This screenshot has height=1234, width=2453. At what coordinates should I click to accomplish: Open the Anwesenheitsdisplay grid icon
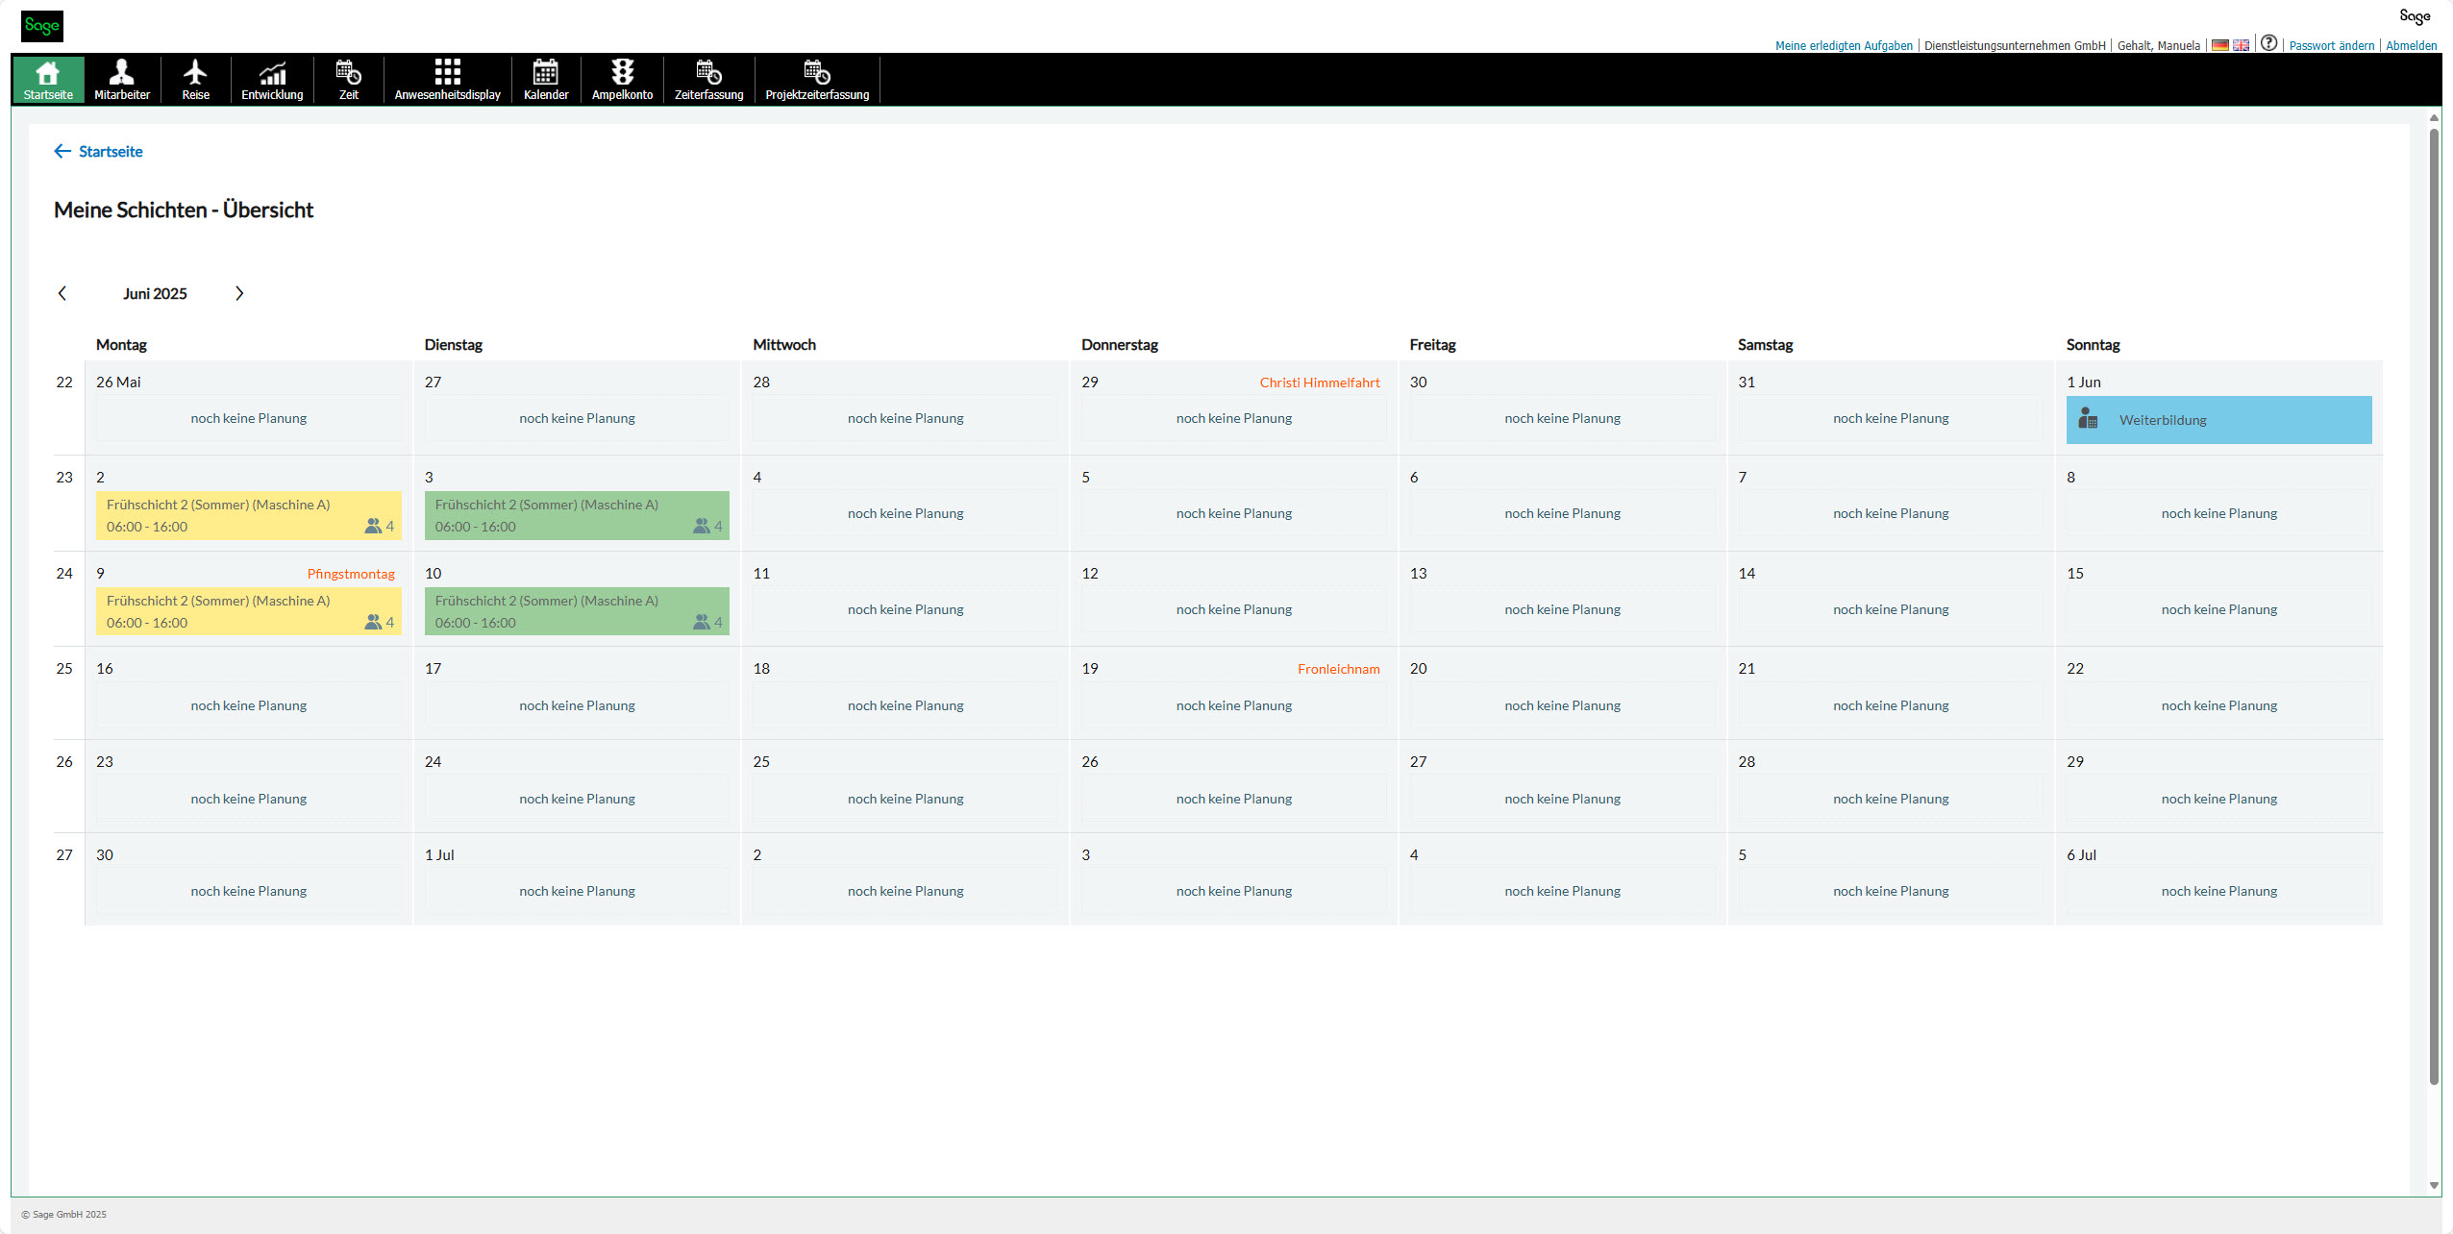point(447,73)
